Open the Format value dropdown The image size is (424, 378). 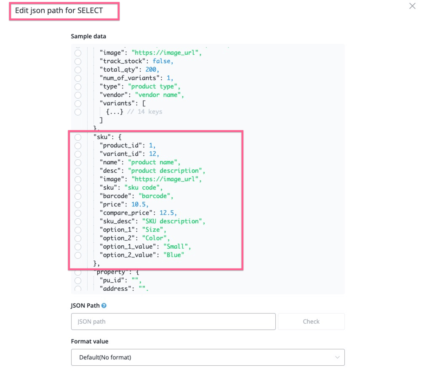pyautogui.click(x=208, y=357)
